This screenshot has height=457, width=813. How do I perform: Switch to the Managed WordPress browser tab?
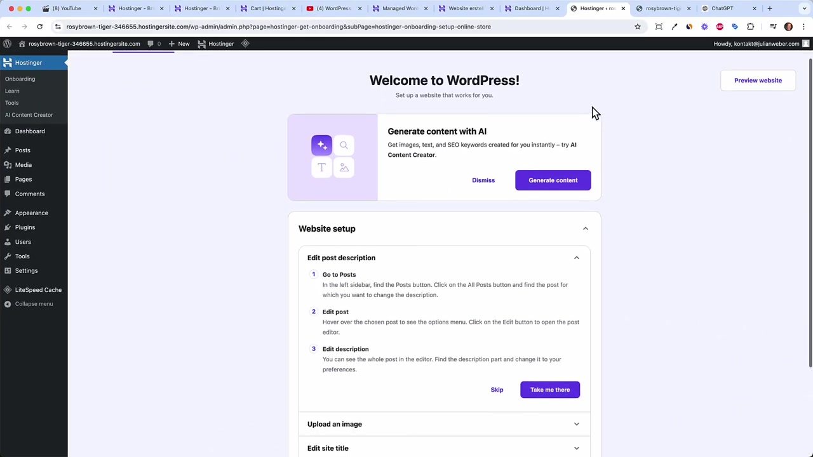[x=400, y=8]
